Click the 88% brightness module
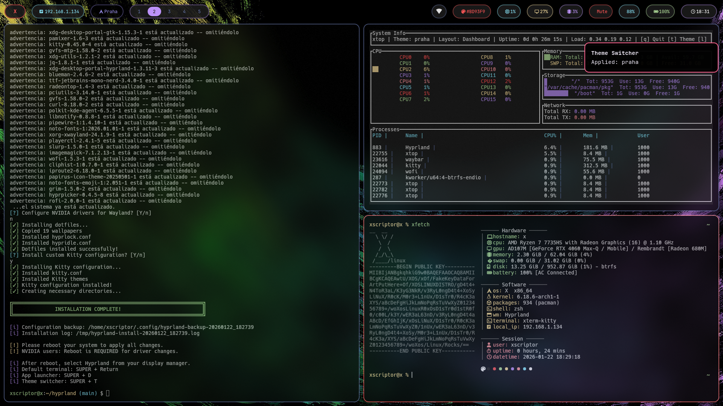Image resolution: width=723 pixels, height=406 pixels. (630, 11)
